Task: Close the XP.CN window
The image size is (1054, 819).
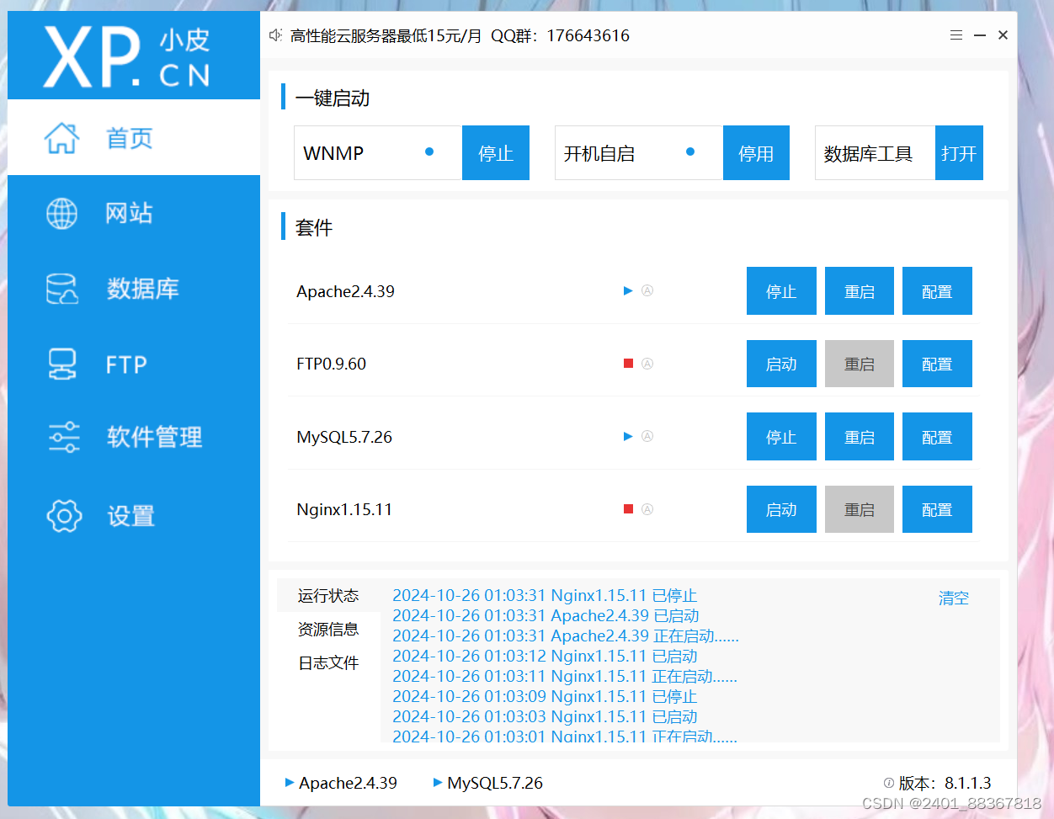Action: (1003, 35)
